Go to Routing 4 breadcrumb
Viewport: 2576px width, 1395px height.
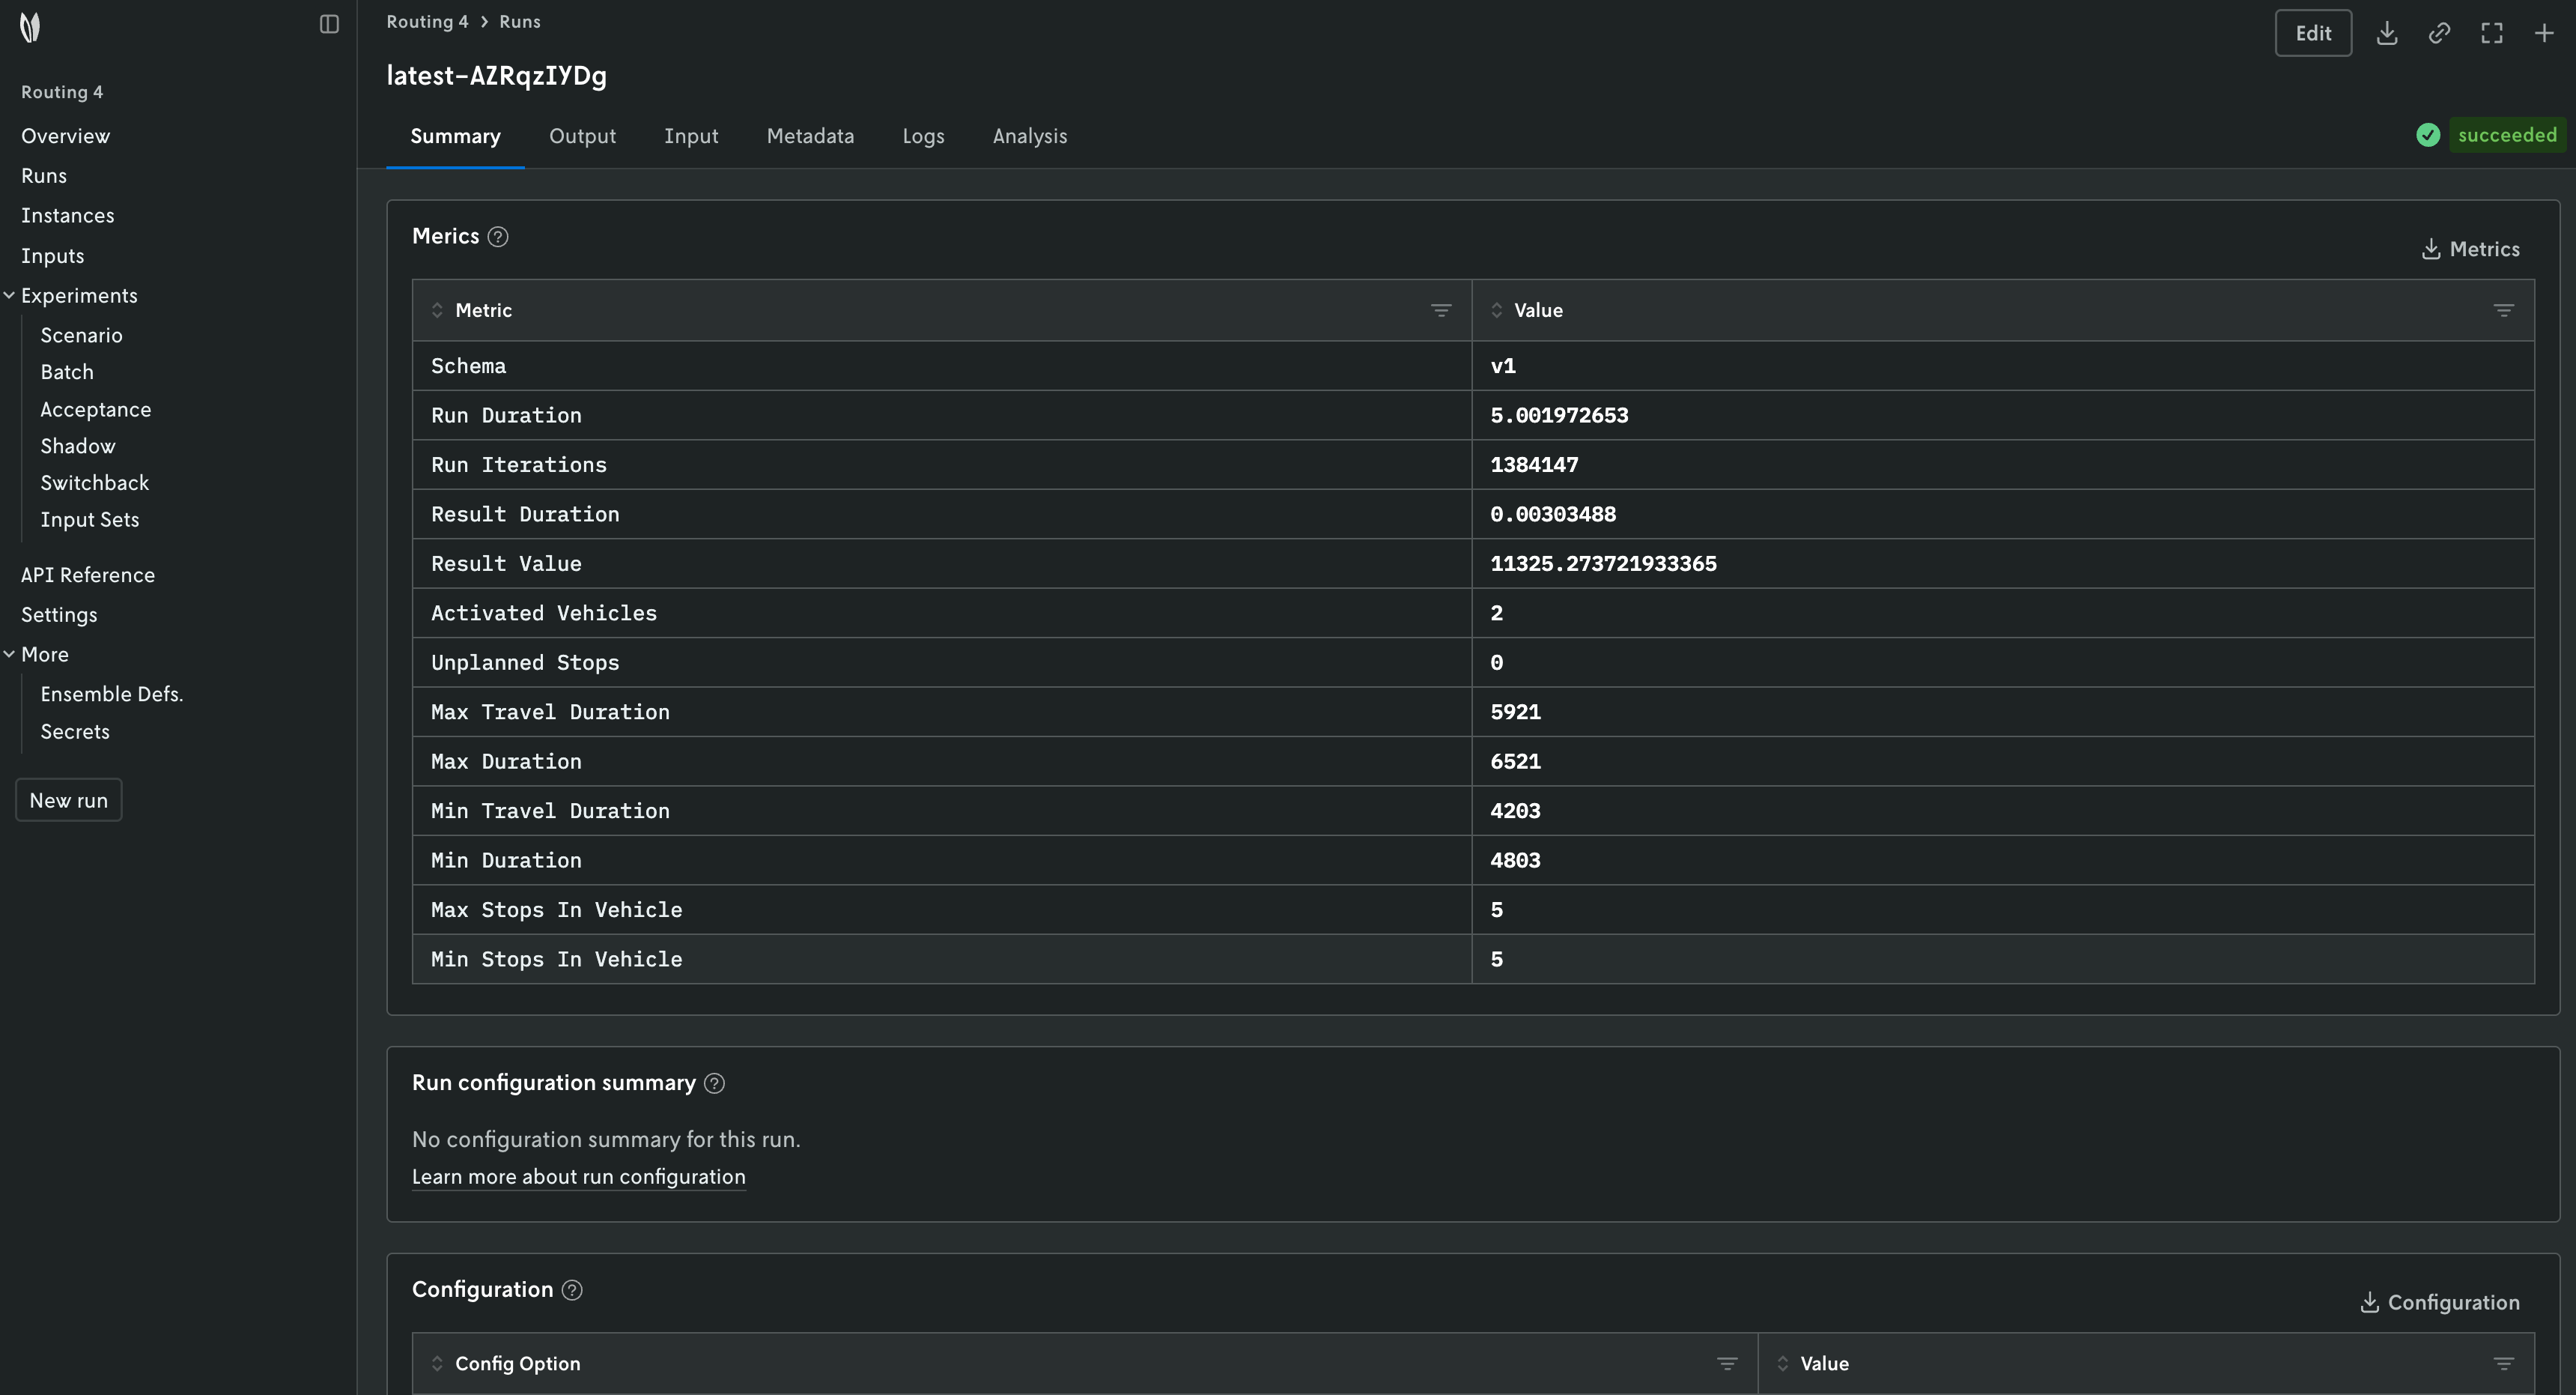(x=427, y=22)
